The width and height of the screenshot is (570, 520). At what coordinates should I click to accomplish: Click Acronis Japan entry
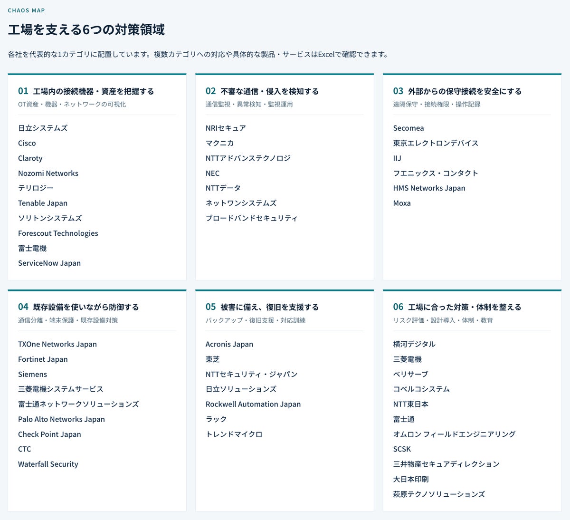tap(229, 344)
